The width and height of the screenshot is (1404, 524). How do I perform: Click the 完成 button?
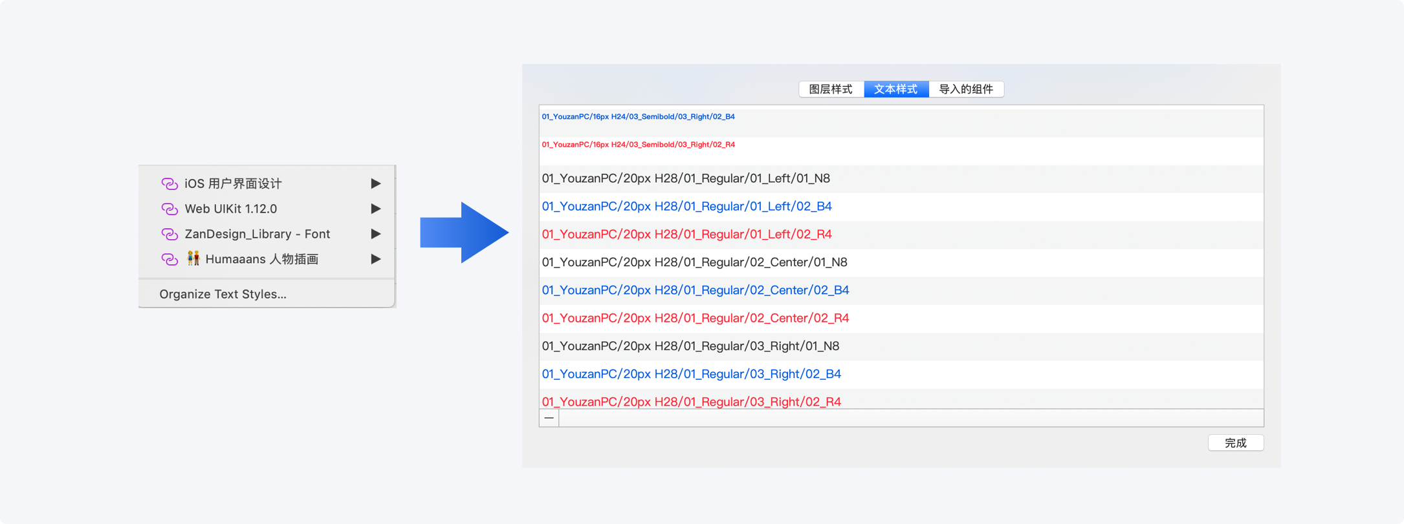point(1235,443)
